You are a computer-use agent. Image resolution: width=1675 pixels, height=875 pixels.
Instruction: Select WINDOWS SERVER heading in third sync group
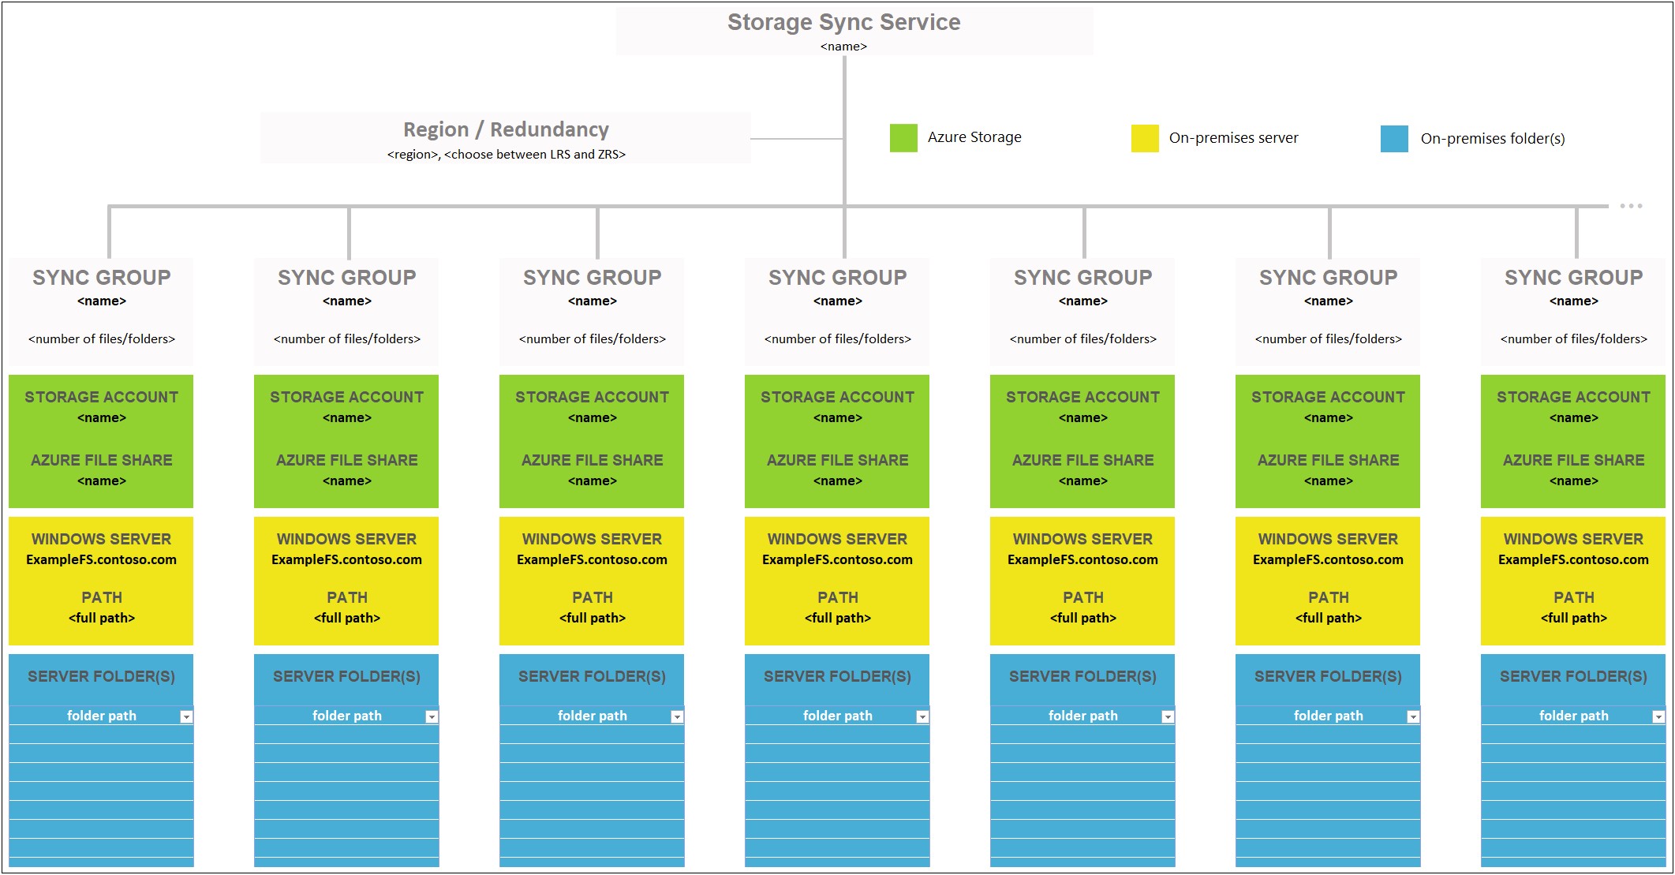(593, 539)
